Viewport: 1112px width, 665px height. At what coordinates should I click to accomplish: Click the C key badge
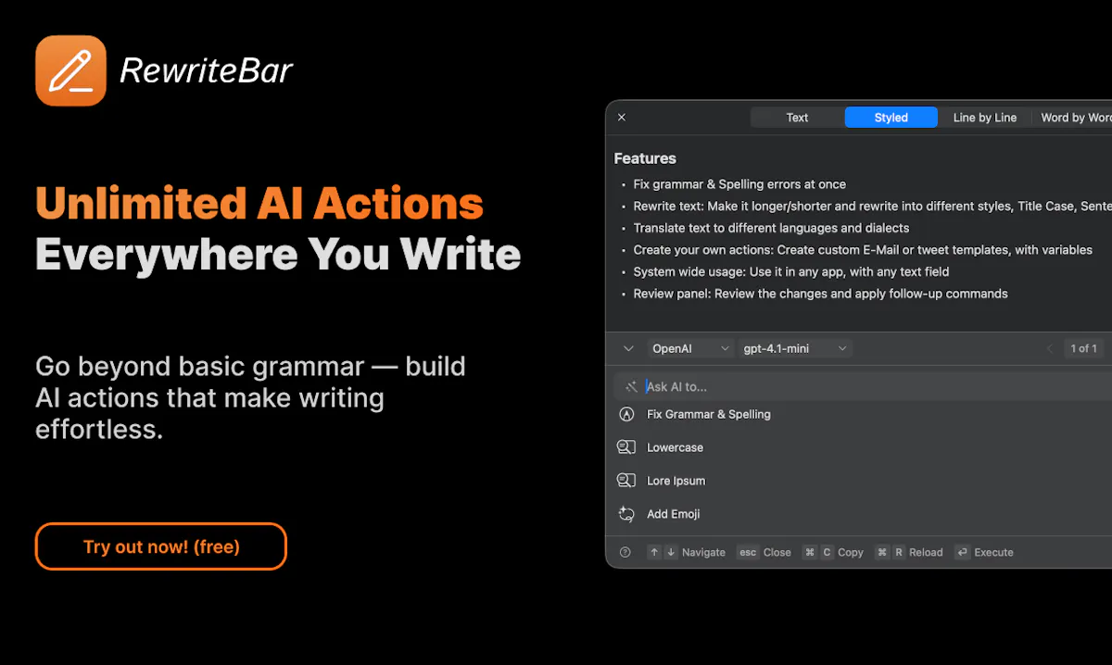827,552
